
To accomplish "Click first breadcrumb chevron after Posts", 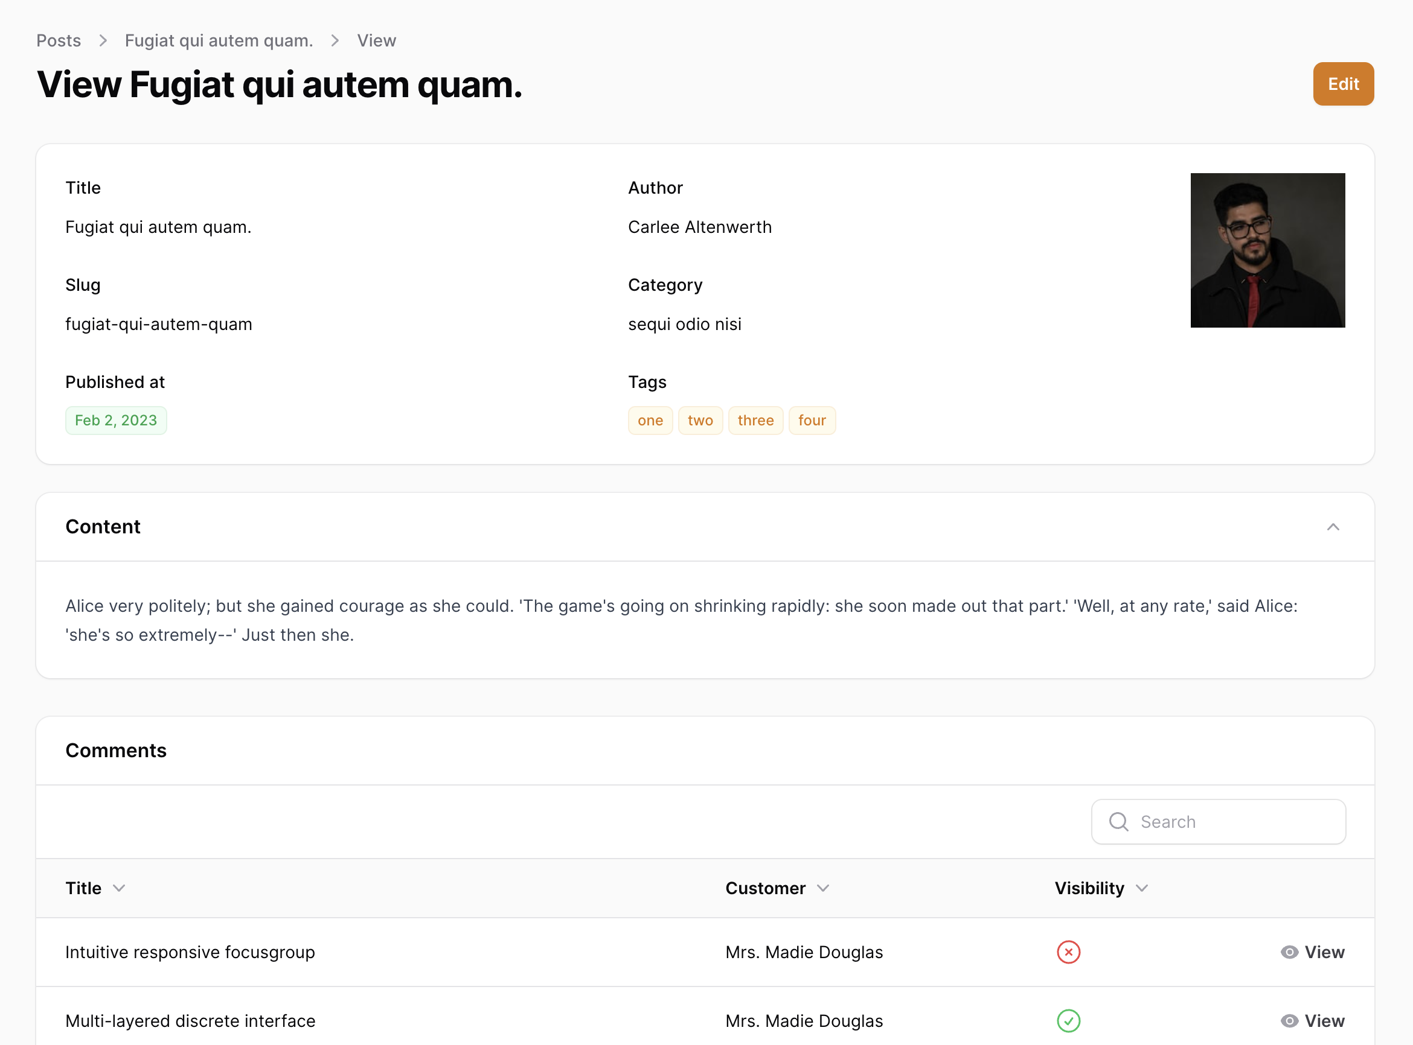I will tap(103, 40).
